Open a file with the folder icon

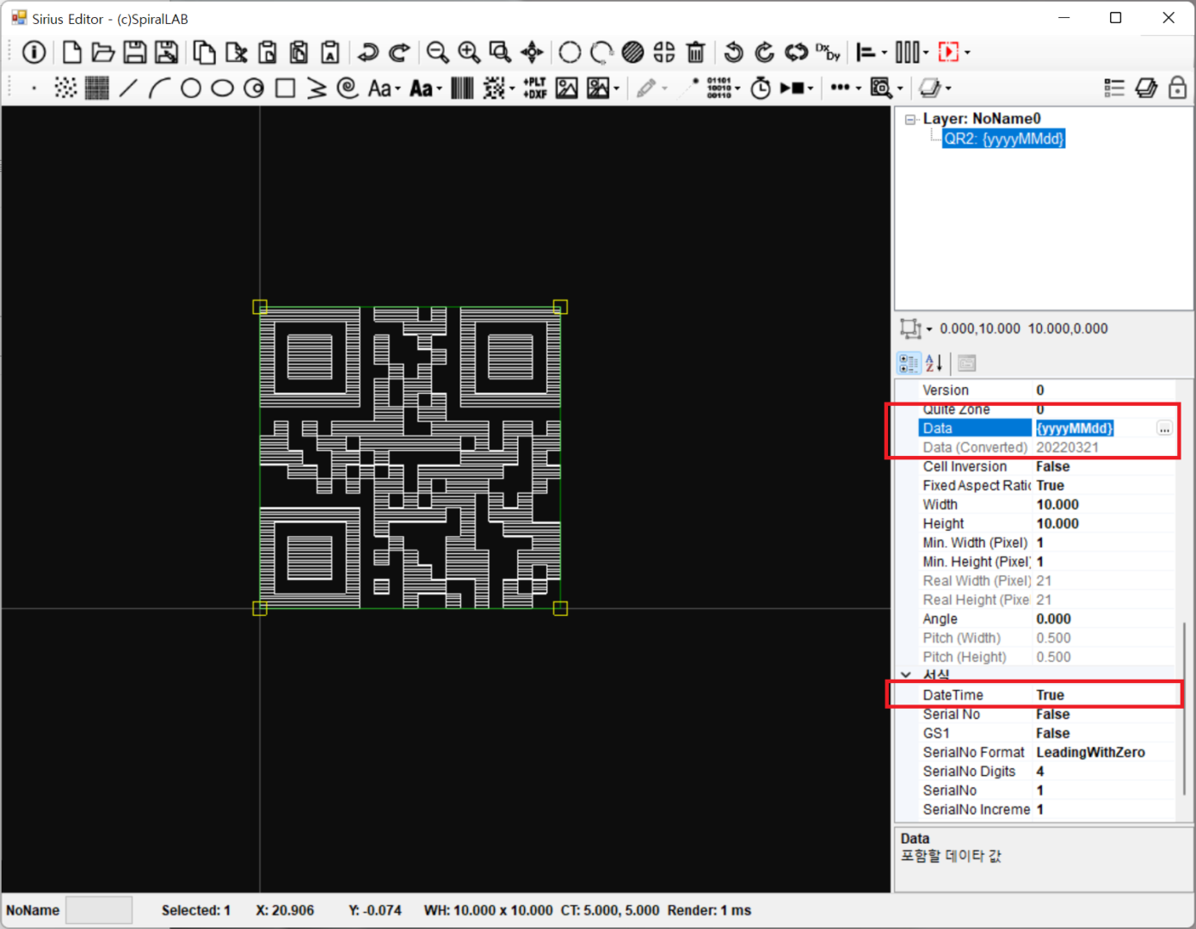click(103, 52)
